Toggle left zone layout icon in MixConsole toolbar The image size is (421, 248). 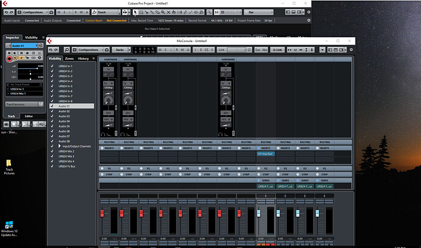(330, 50)
